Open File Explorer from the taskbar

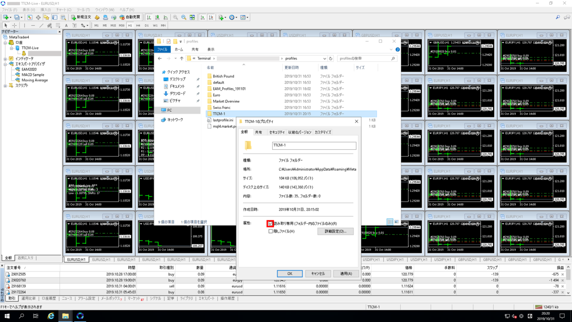[x=65, y=316]
